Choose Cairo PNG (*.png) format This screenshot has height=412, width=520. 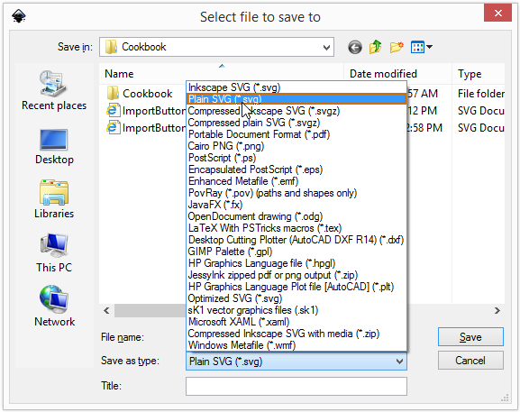(x=296, y=146)
